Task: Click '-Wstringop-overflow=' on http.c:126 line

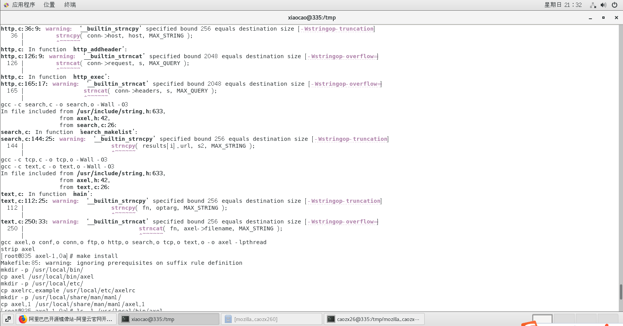Action: tap(343, 56)
